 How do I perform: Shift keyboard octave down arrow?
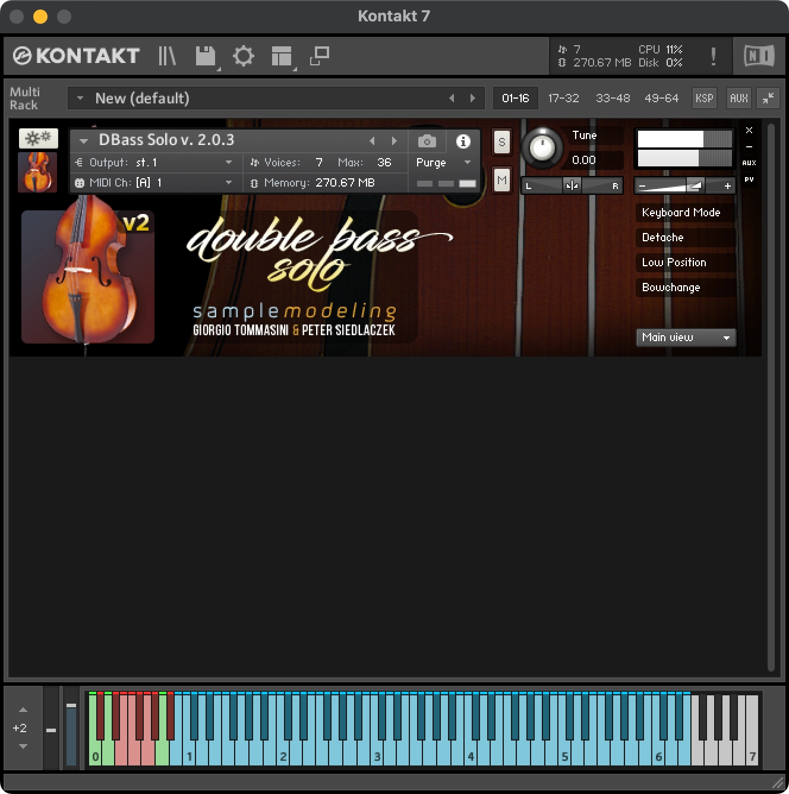(x=23, y=746)
